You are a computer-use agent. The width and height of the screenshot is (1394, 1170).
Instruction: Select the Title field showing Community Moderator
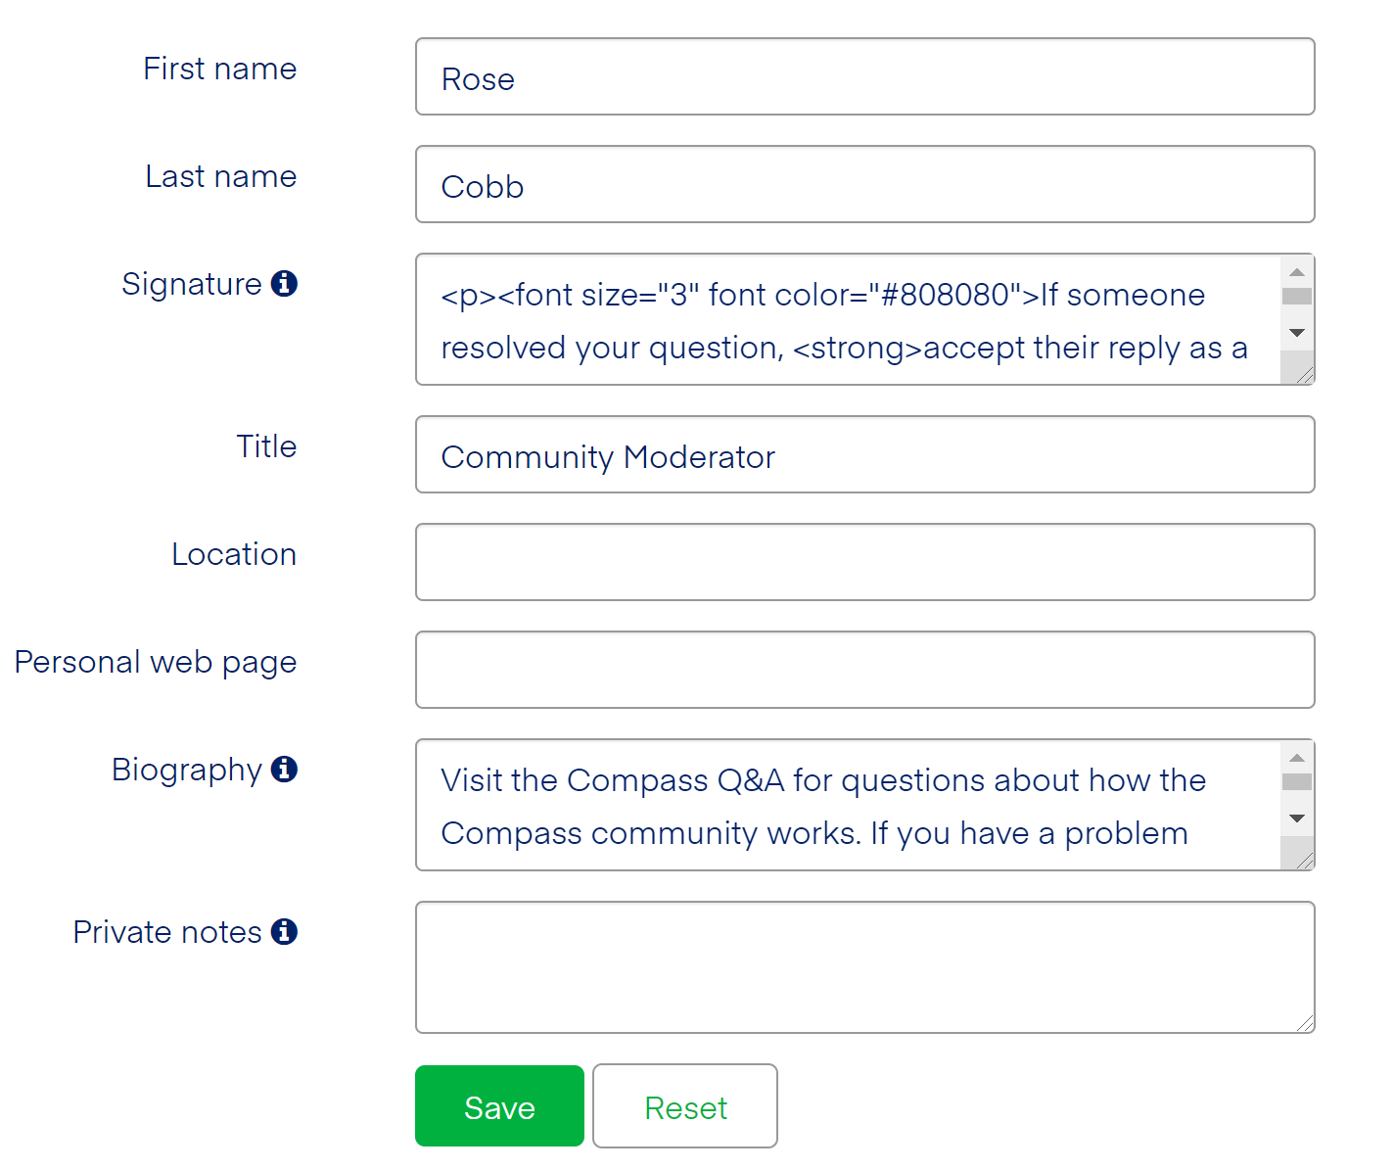pos(861,454)
